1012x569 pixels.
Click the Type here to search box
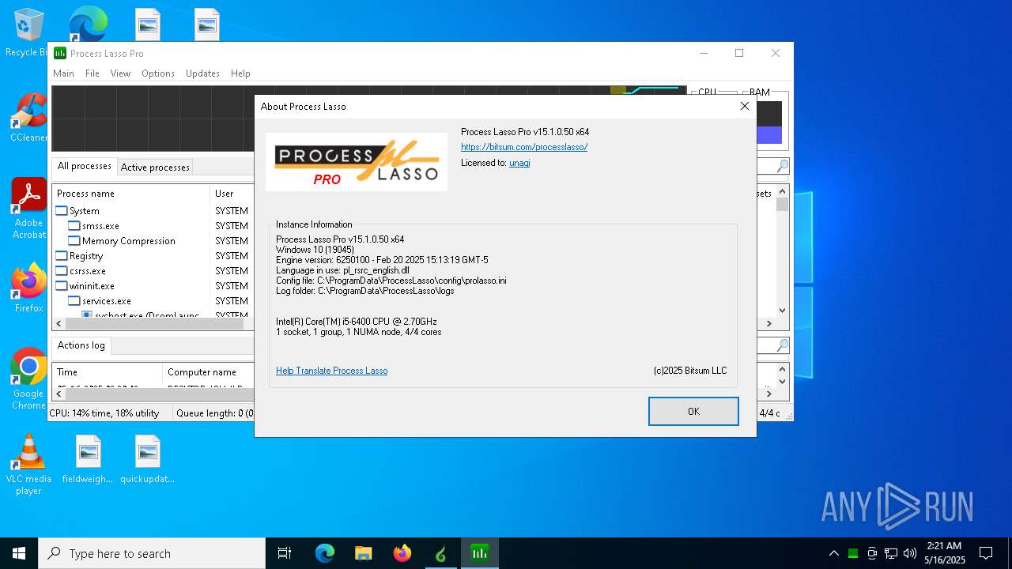tap(152, 553)
